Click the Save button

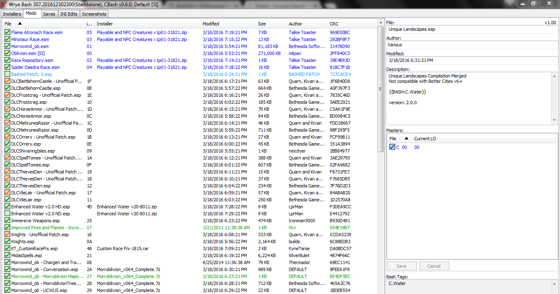click(x=402, y=266)
